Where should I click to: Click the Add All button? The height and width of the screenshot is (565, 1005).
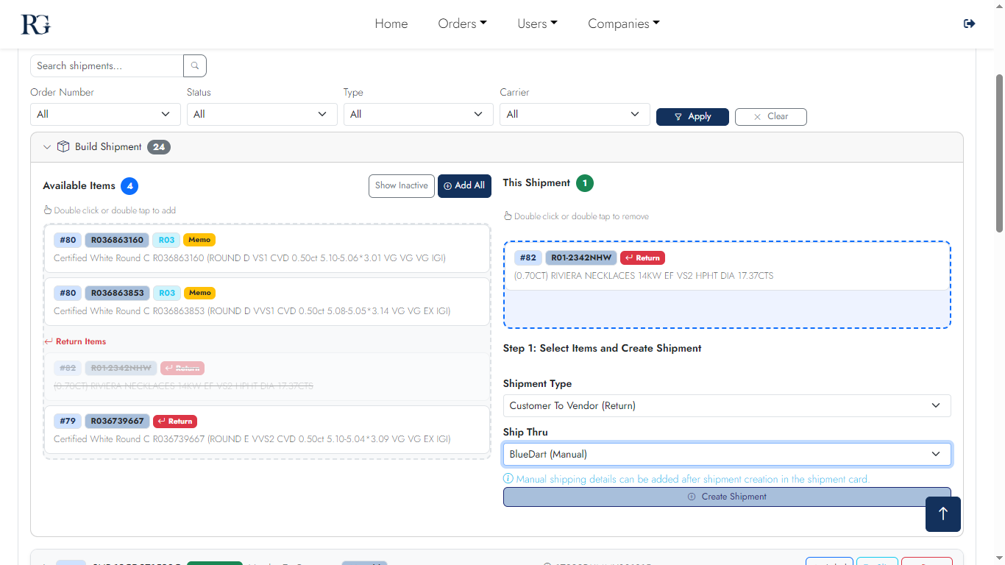coord(464,185)
